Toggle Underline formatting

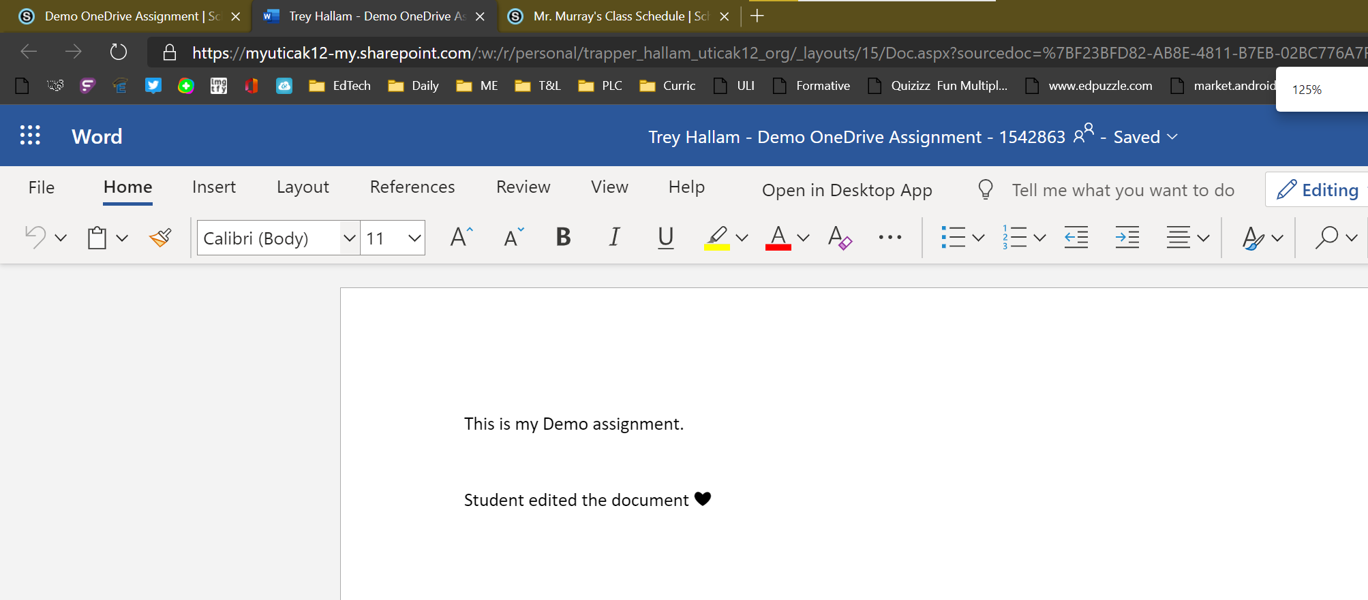click(x=665, y=238)
